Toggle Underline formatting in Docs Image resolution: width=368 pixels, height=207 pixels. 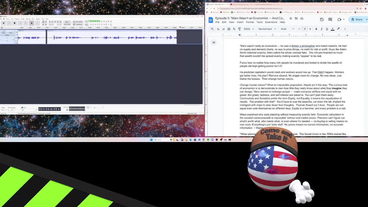pyautogui.click(x=327, y=29)
